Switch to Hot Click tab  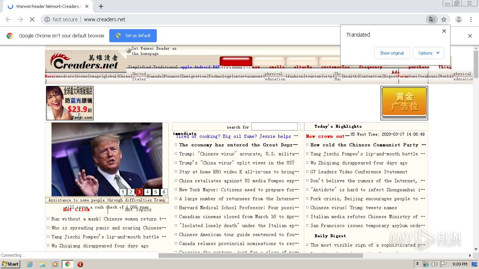coord(77,210)
